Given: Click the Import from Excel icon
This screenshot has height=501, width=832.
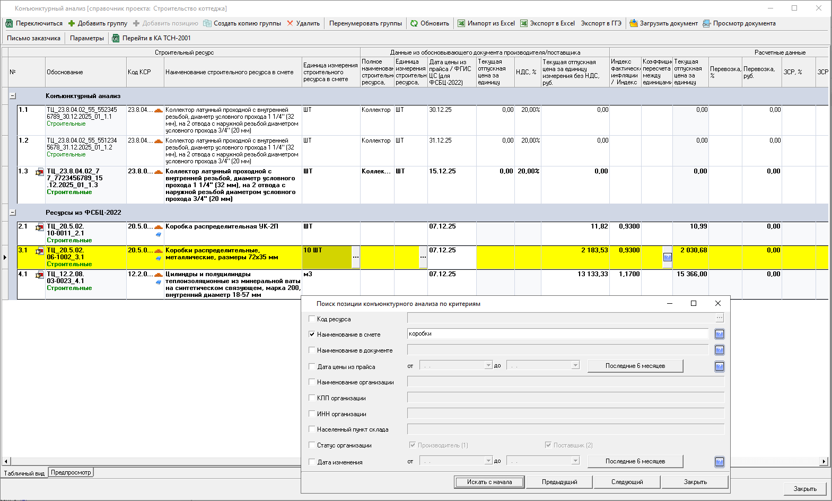Looking at the screenshot, I should click(461, 23).
